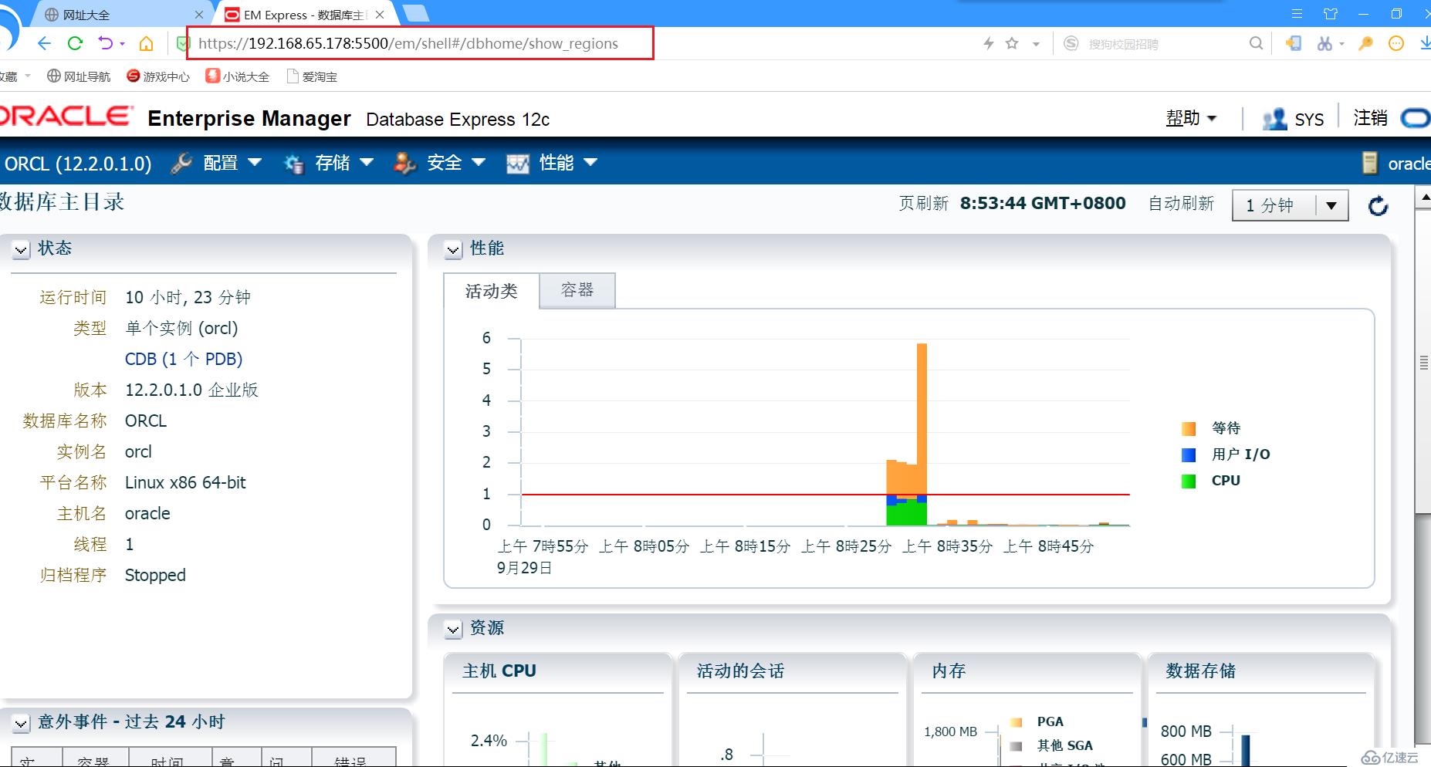Viewport: 1431px width, 767px height.
Task: Click the SYS user icon in the header
Action: 1274,119
